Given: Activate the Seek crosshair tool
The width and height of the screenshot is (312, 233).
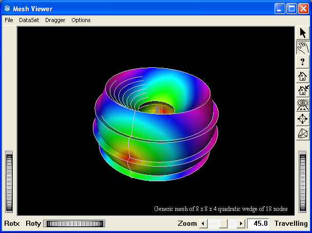Looking at the screenshot, I should pyautogui.click(x=303, y=120).
